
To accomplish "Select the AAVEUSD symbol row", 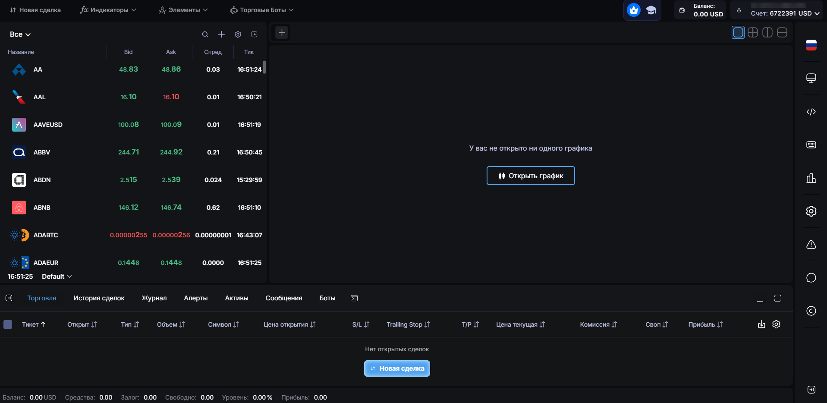I will (133, 125).
